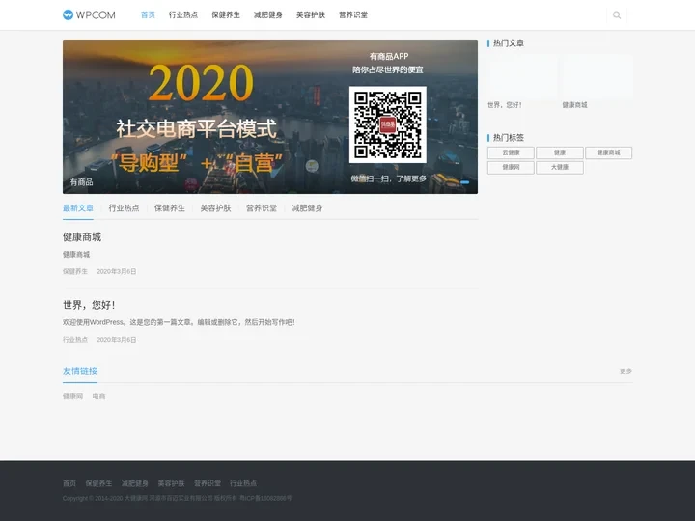This screenshot has height=521, width=695.
Task: Click 减肥健身 in footer menu
Action: [135, 483]
